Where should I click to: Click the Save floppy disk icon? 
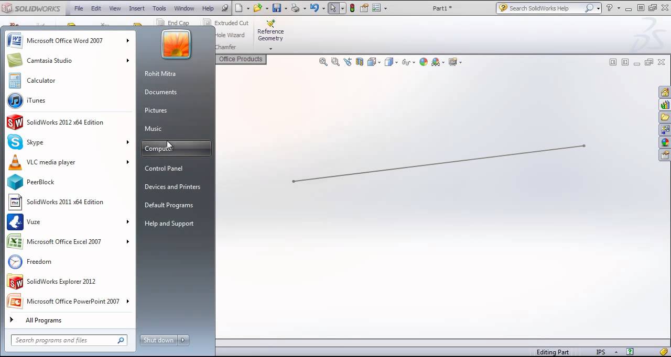tap(277, 8)
